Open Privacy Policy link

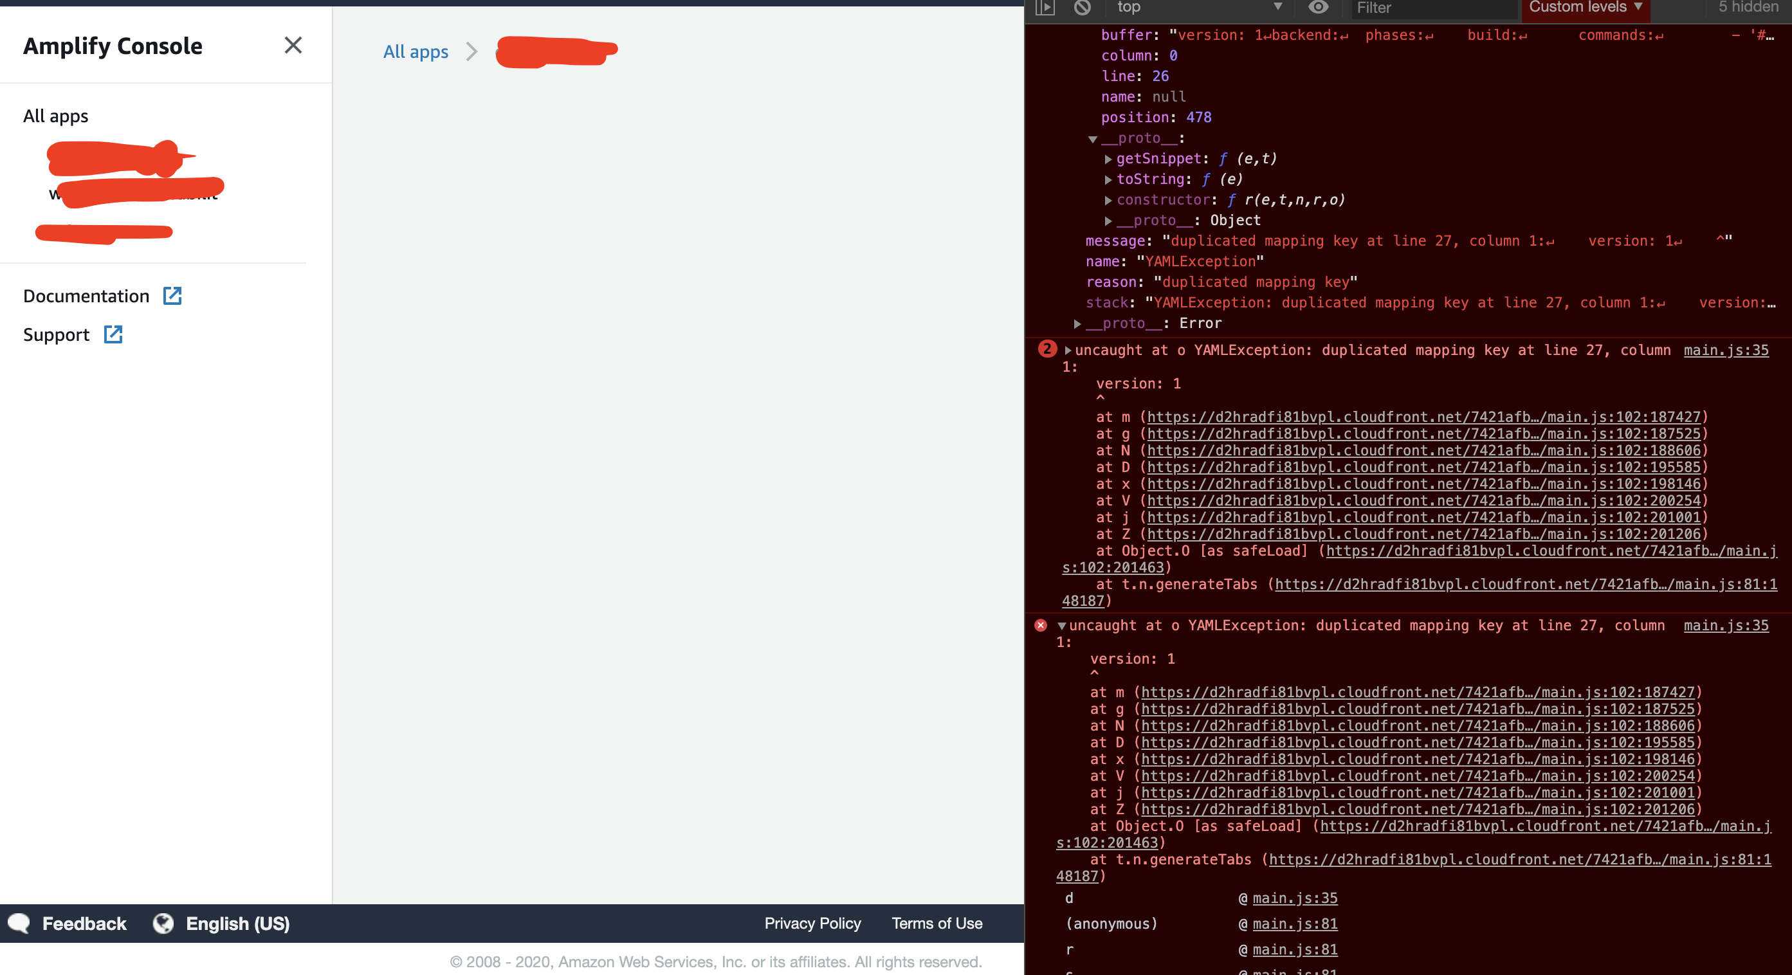click(x=812, y=924)
